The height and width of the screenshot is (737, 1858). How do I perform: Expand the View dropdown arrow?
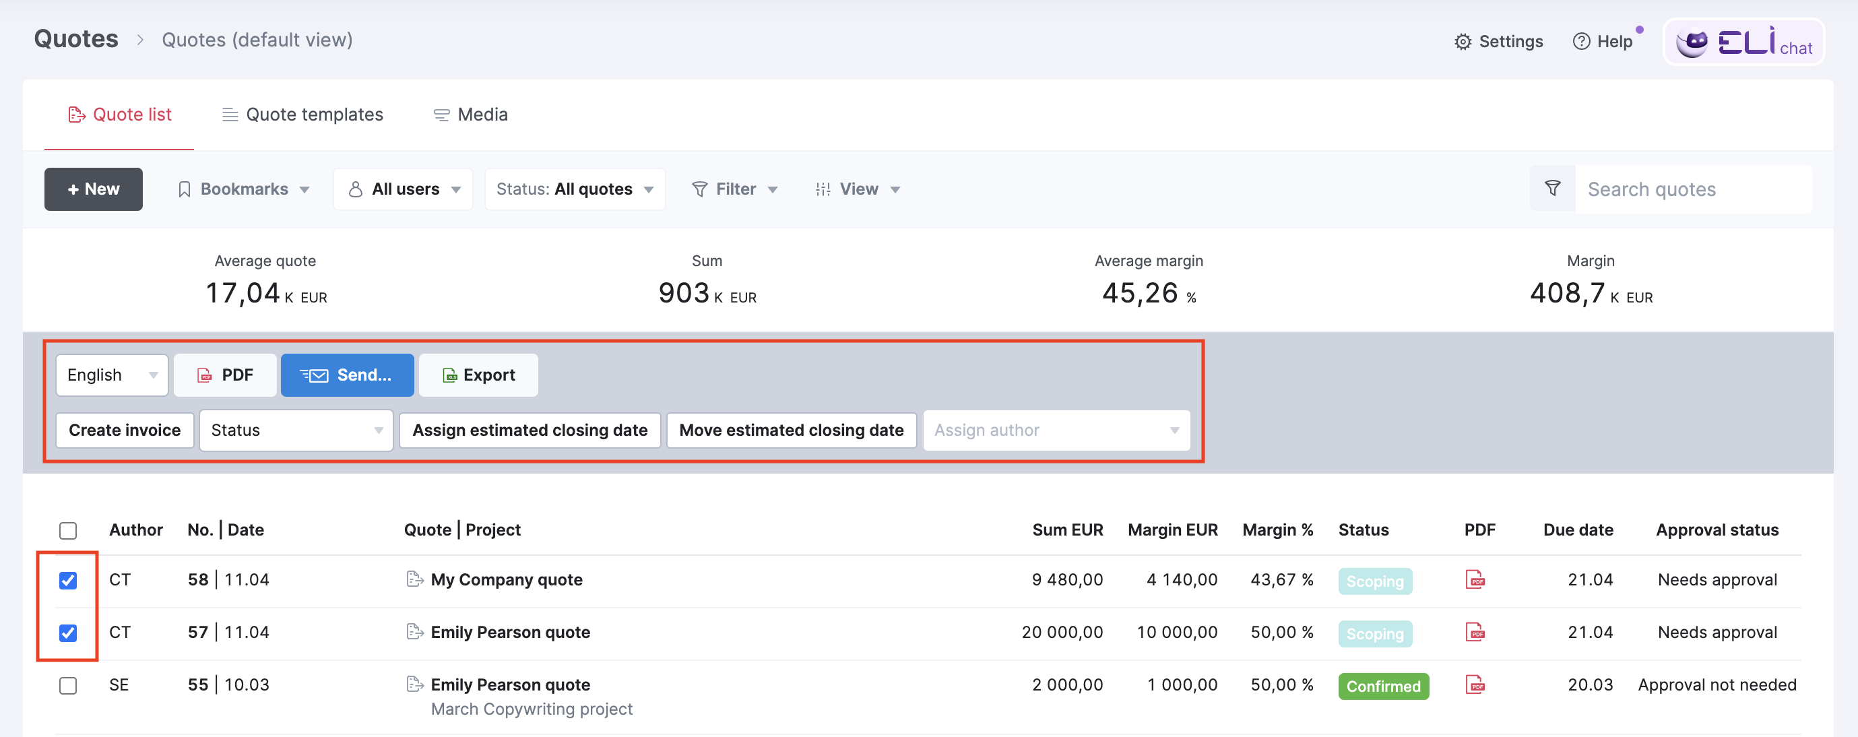point(895,190)
